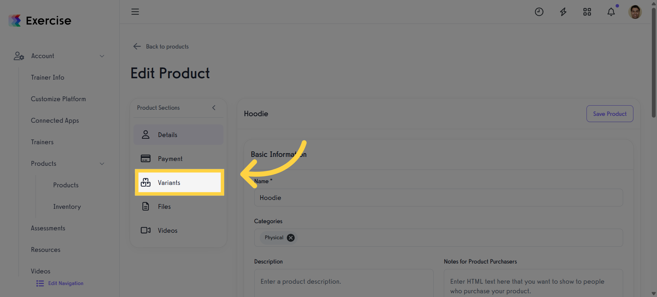The width and height of the screenshot is (657, 297).
Task: Open the Videos product section
Action: click(x=178, y=230)
